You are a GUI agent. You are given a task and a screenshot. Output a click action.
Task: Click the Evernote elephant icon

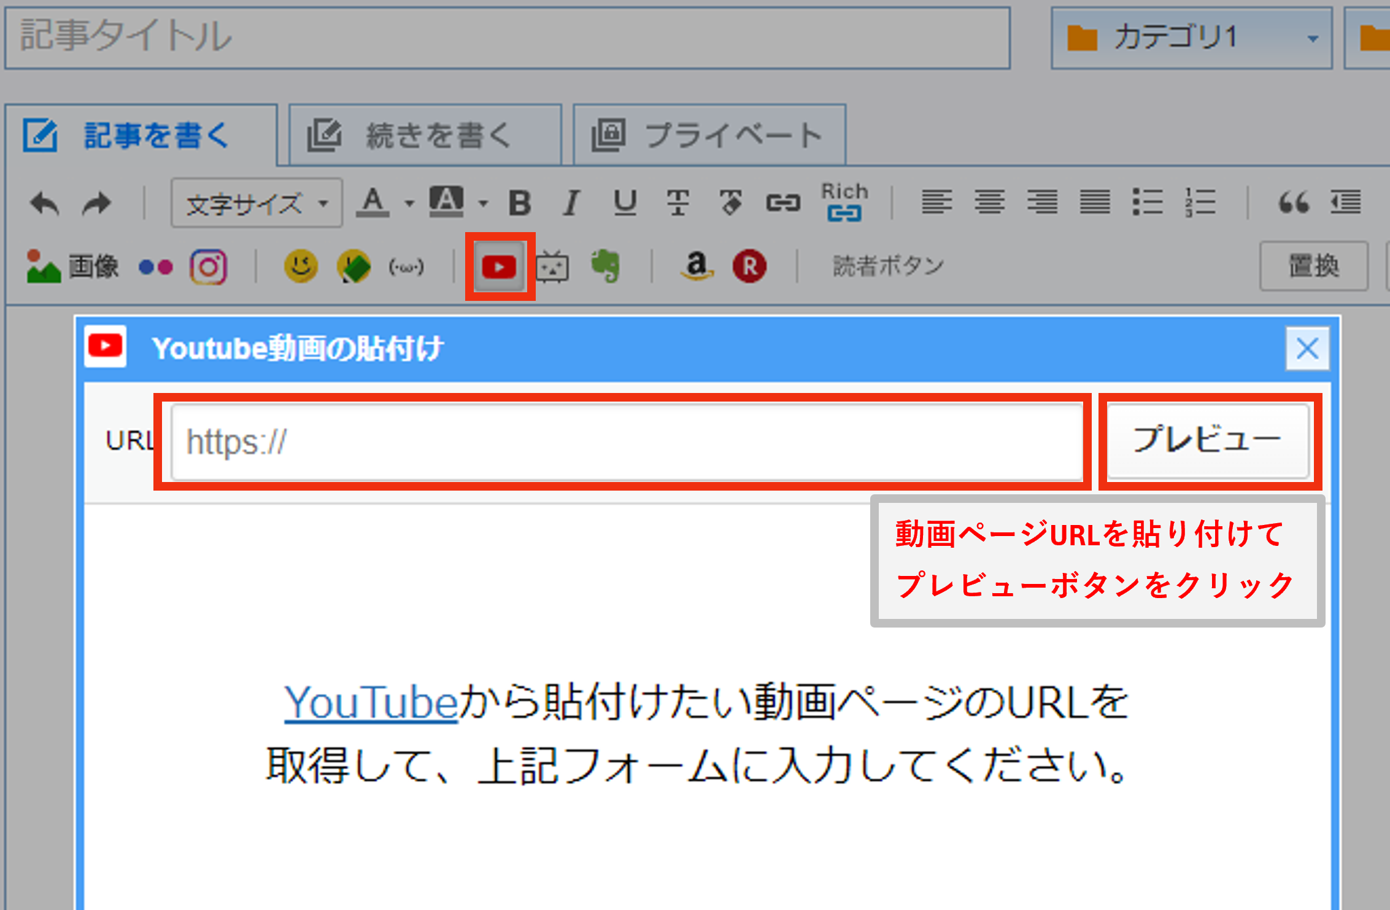(x=606, y=266)
